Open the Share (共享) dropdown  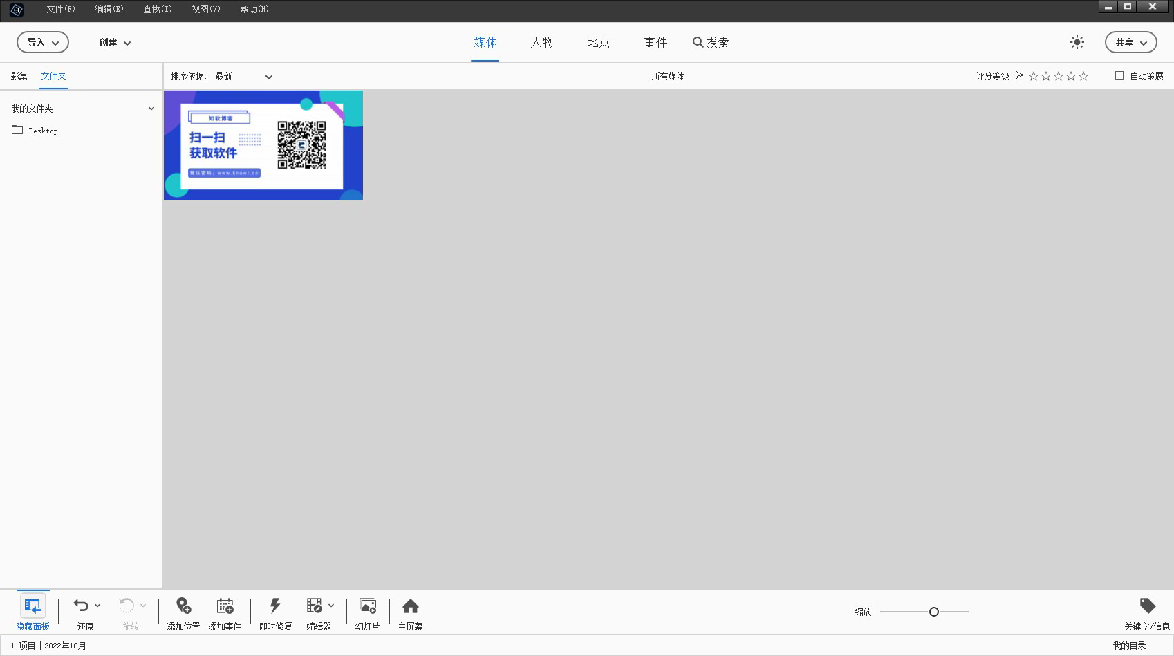[x=1131, y=42]
